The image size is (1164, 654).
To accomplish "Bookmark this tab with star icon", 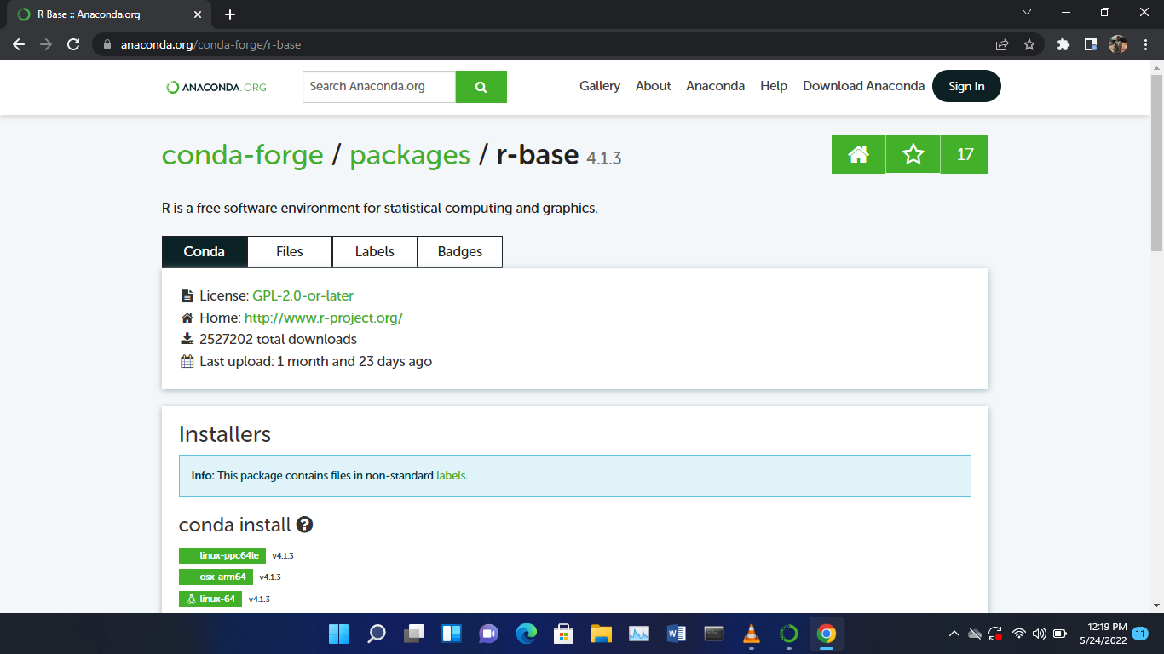I will coord(1029,44).
